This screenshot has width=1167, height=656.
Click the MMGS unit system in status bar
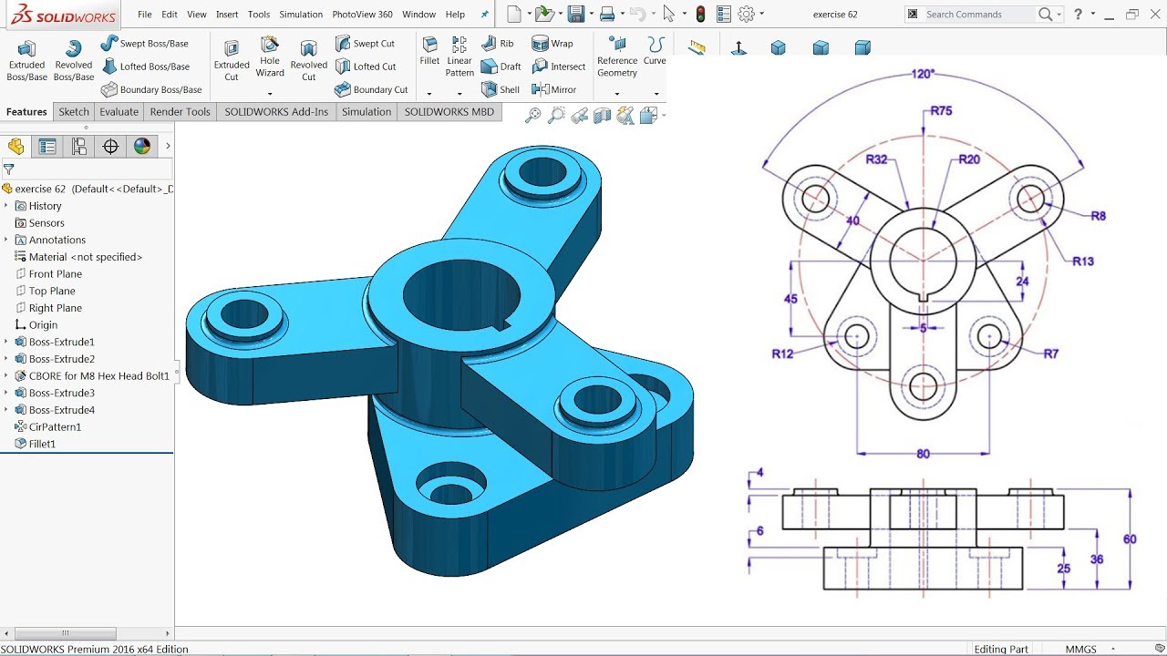pyautogui.click(x=1080, y=650)
